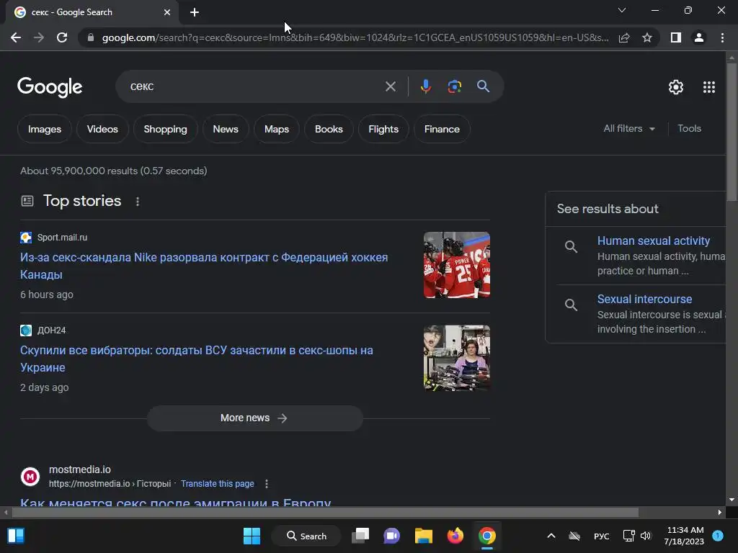The width and height of the screenshot is (738, 553).
Task: Open Windows Start menu
Action: coord(252,536)
